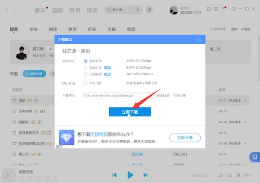Click the volume speaker icon

[221, 175]
